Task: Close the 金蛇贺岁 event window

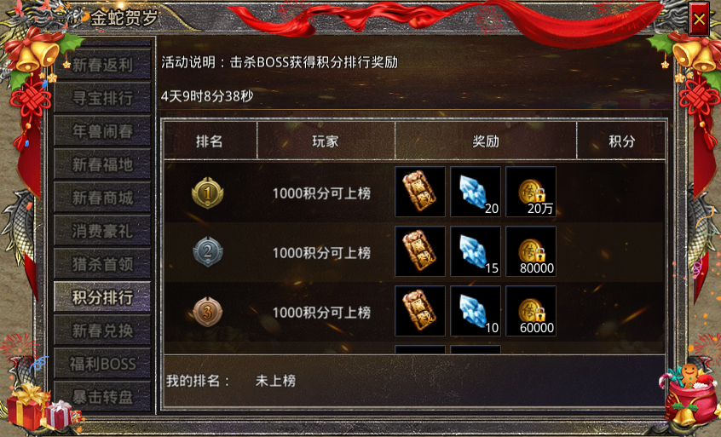Action: click(699, 20)
